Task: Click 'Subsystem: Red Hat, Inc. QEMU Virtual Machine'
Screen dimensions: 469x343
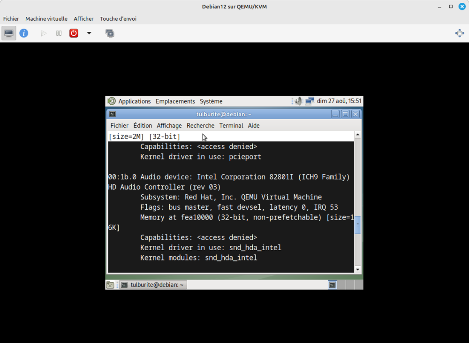Action: click(x=231, y=197)
